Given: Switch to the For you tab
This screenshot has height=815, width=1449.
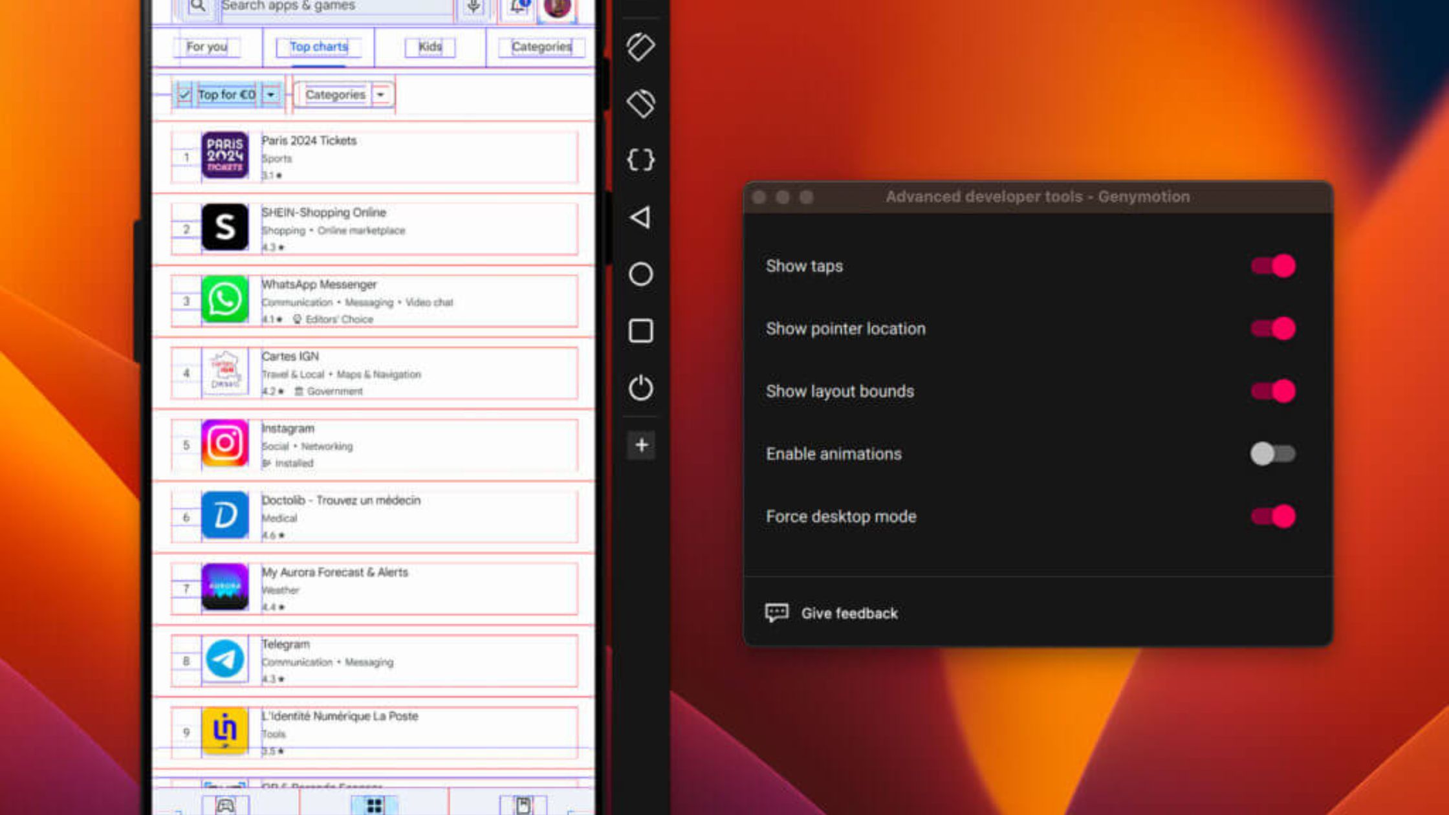Looking at the screenshot, I should click(206, 47).
